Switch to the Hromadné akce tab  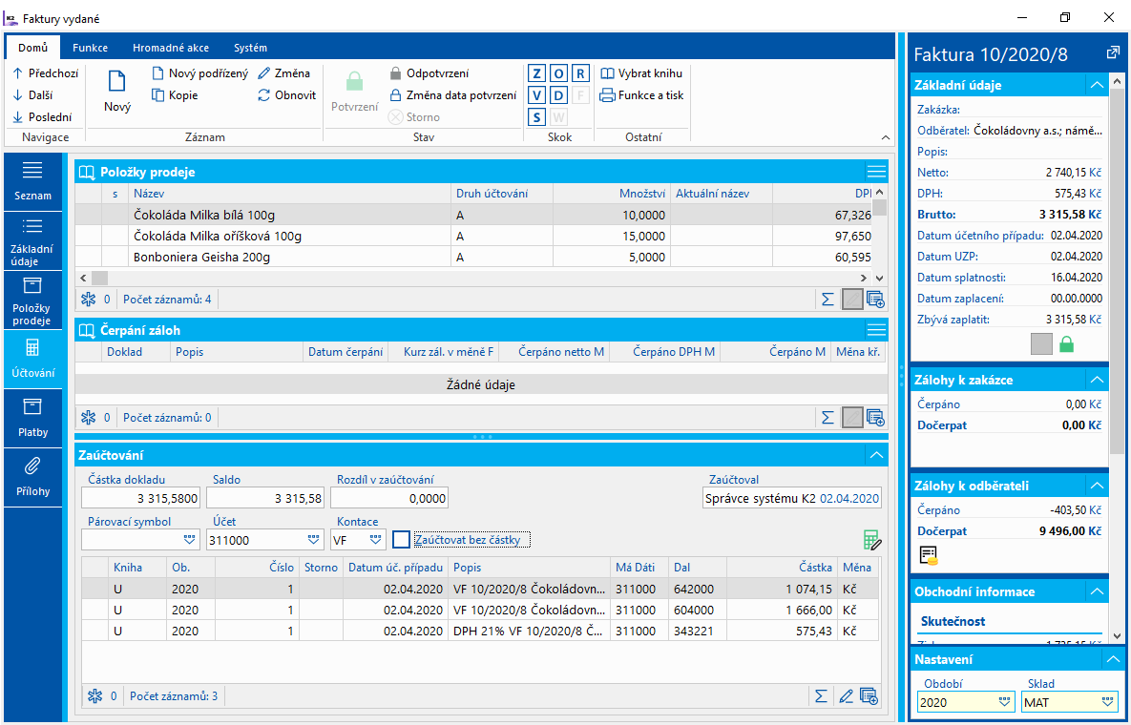pyautogui.click(x=171, y=48)
